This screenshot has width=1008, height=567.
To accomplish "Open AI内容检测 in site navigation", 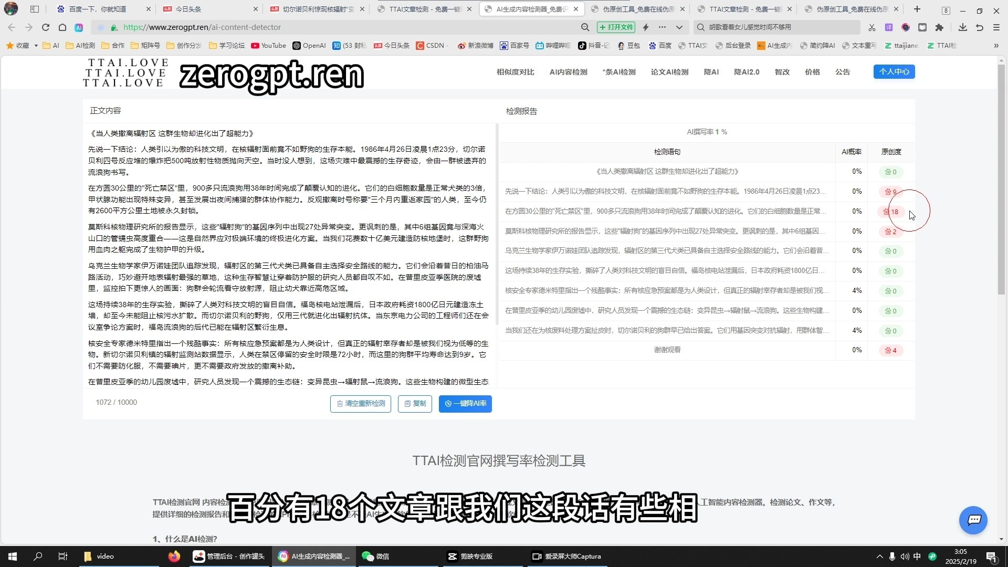I will pyautogui.click(x=568, y=72).
